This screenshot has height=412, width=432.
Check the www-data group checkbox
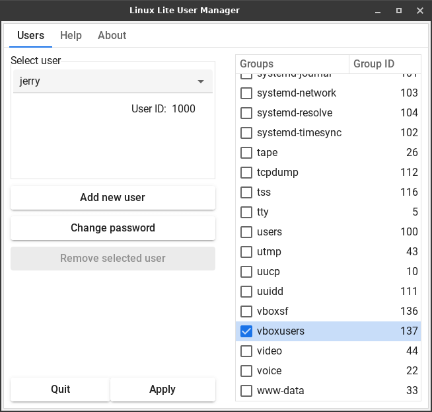click(x=246, y=391)
